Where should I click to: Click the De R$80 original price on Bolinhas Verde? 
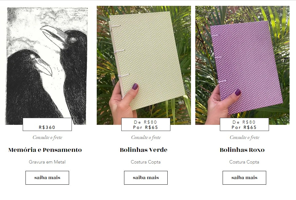(145, 122)
